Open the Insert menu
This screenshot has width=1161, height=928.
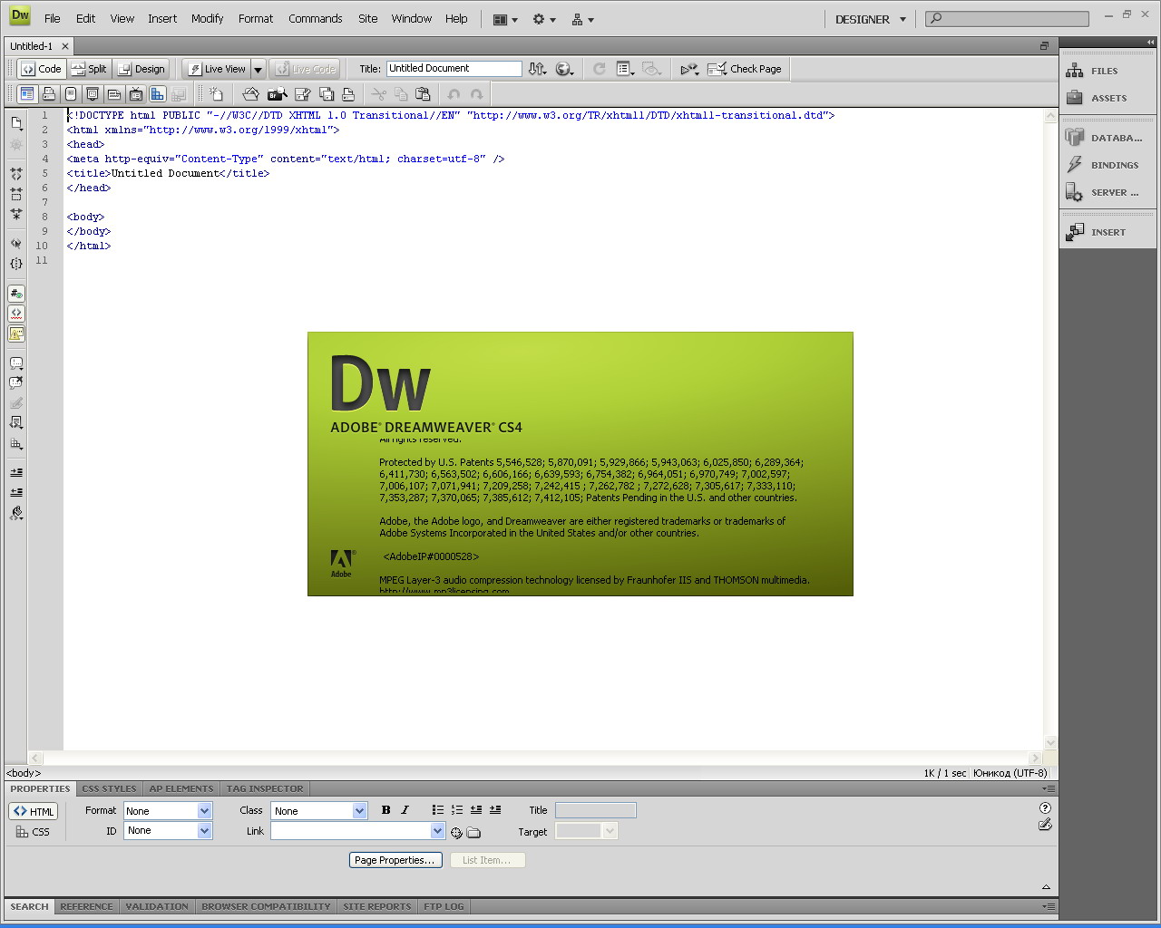click(162, 18)
